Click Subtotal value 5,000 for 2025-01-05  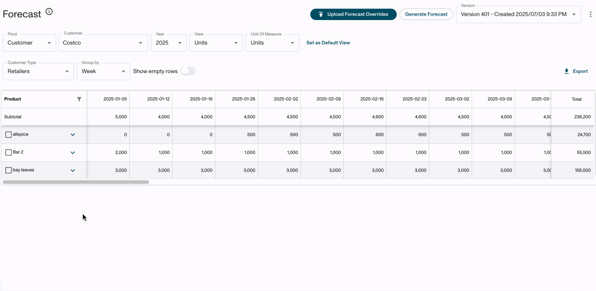tap(121, 117)
